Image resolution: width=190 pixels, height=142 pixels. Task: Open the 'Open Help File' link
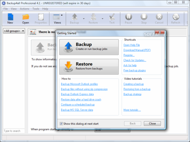(x=132, y=45)
